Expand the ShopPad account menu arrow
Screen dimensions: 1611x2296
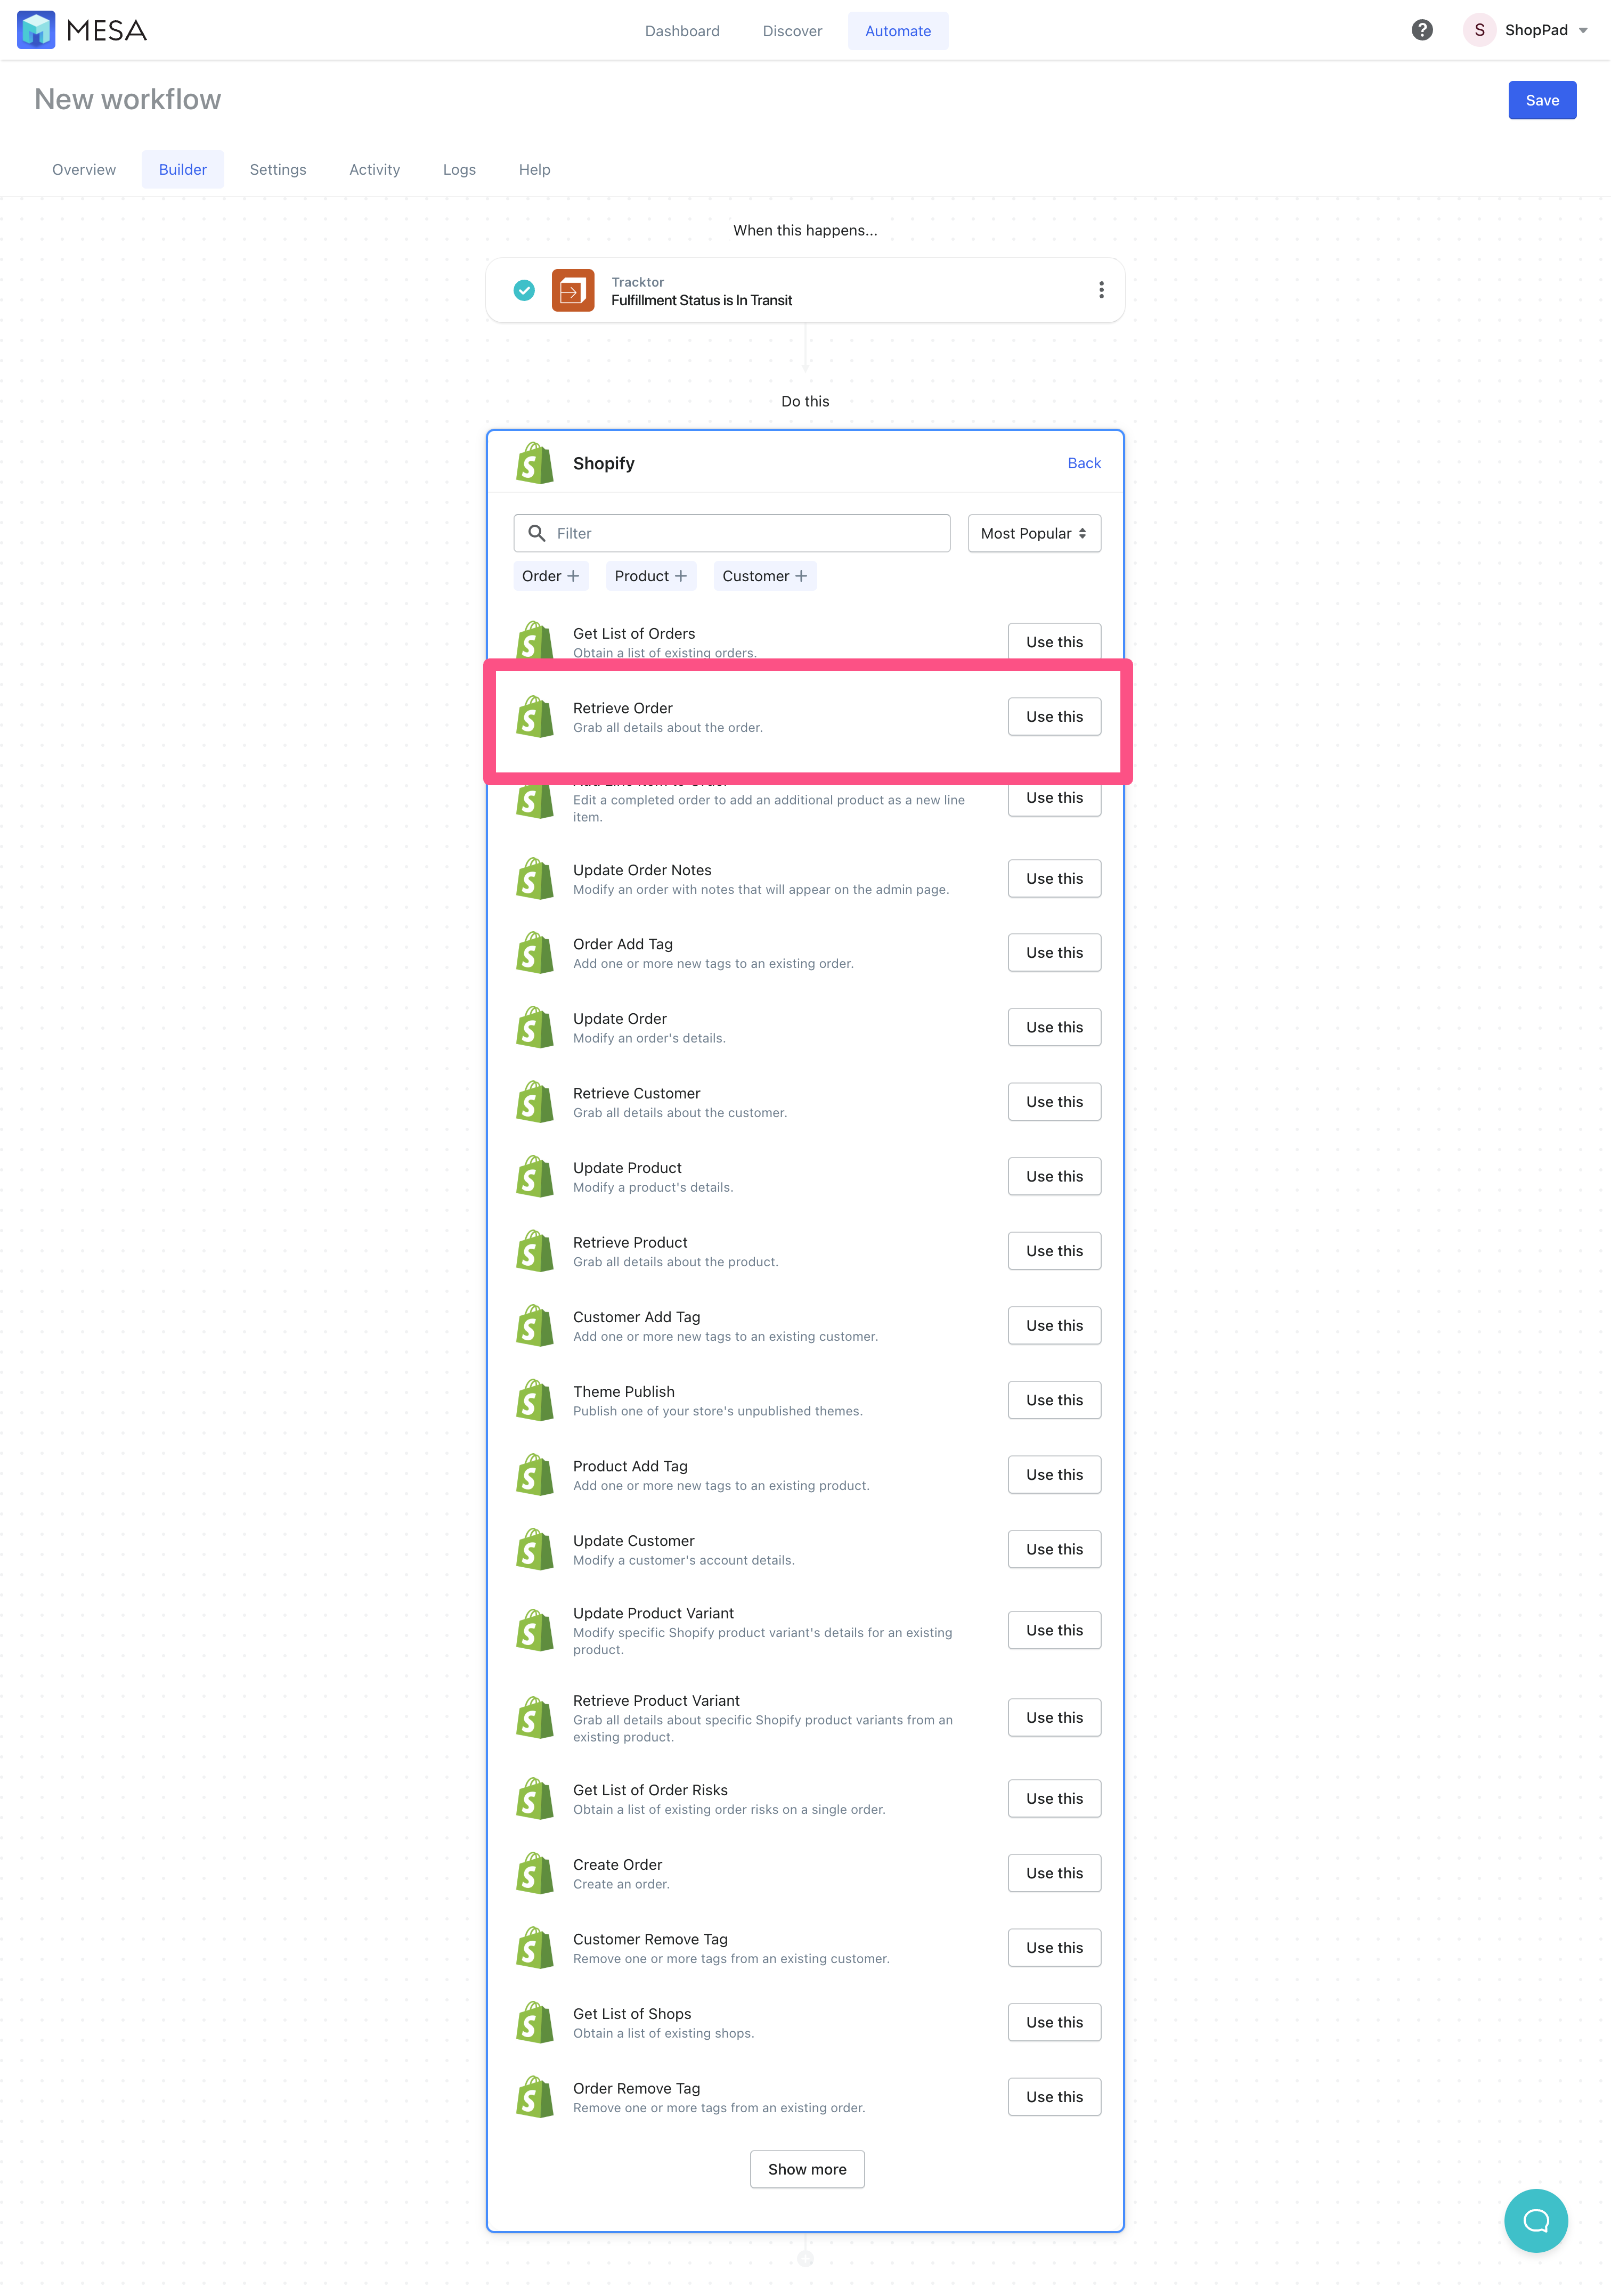click(1583, 30)
